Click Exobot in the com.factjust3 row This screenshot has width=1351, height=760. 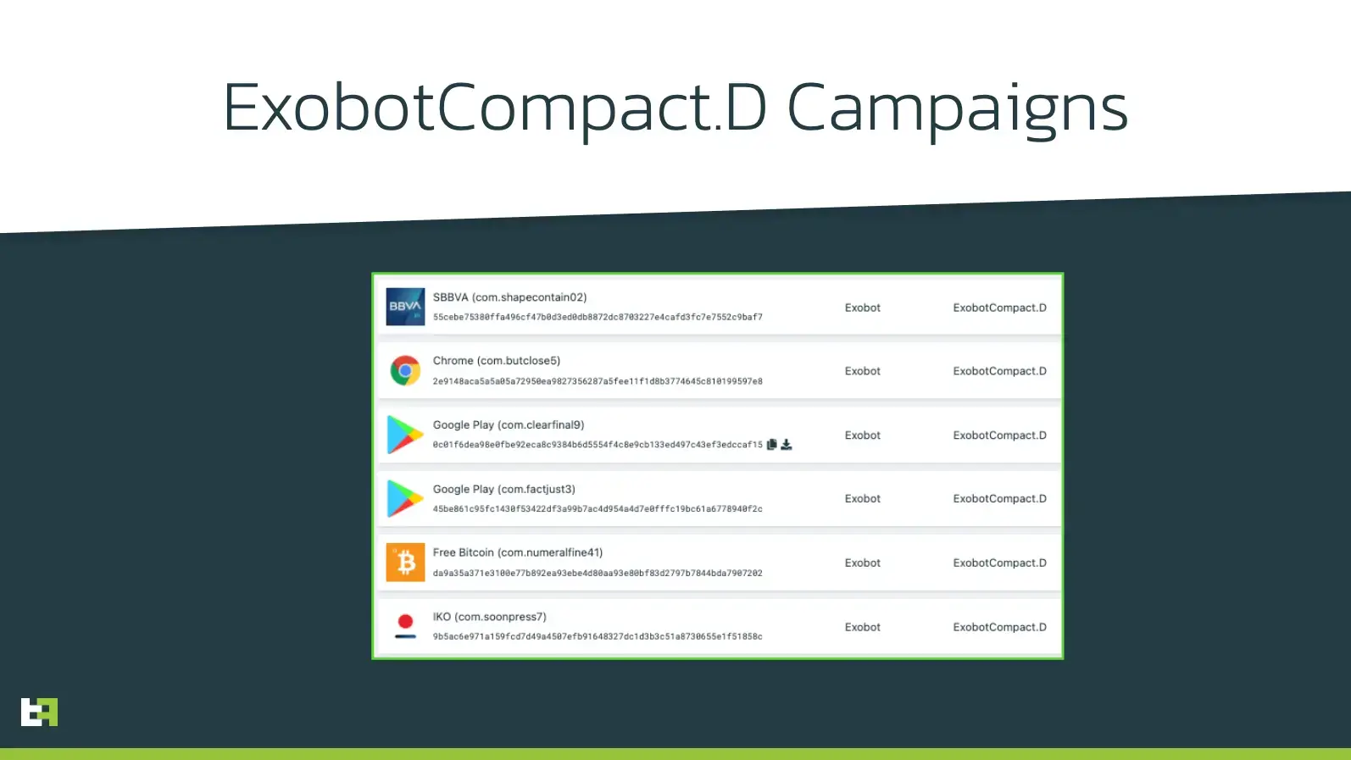coord(863,499)
